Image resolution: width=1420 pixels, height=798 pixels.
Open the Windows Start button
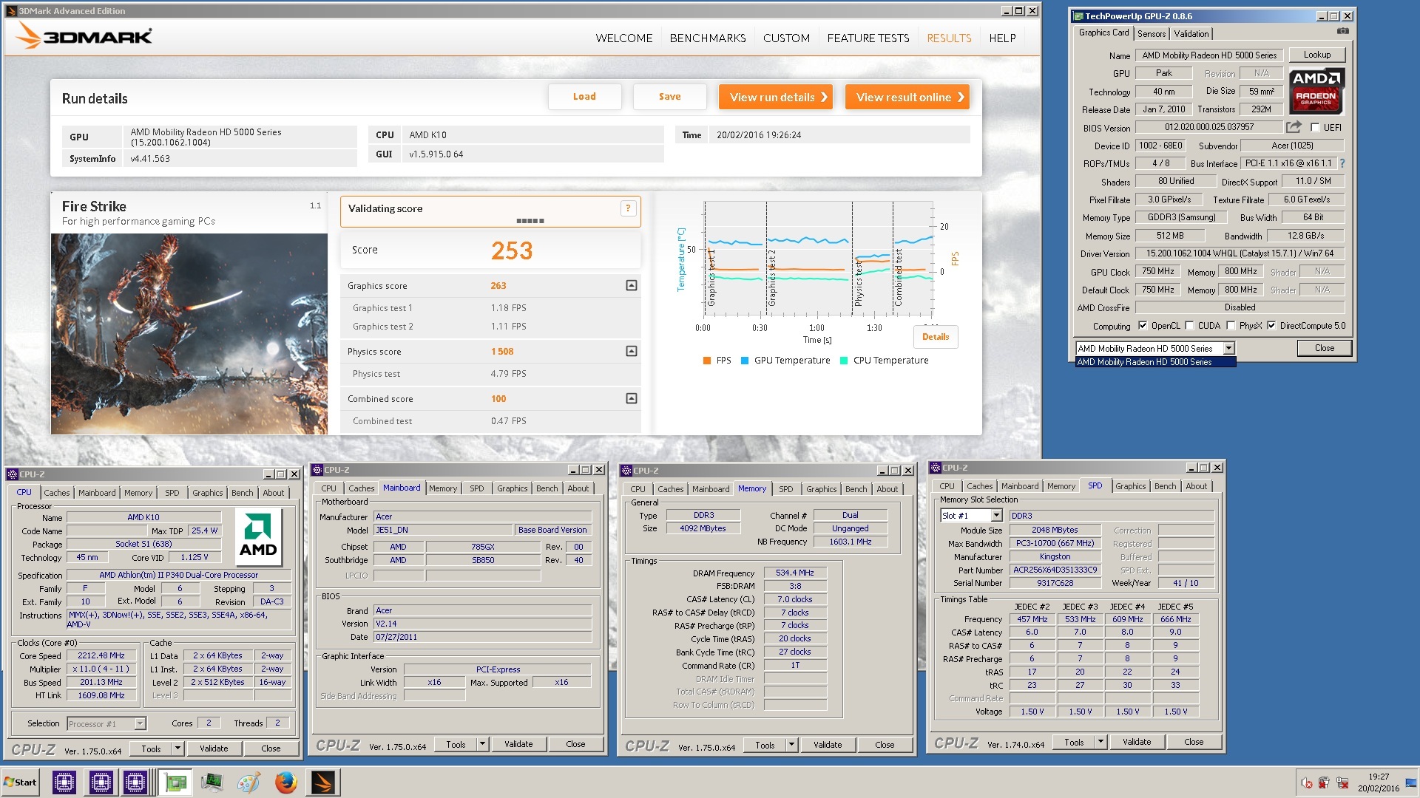[x=20, y=782]
